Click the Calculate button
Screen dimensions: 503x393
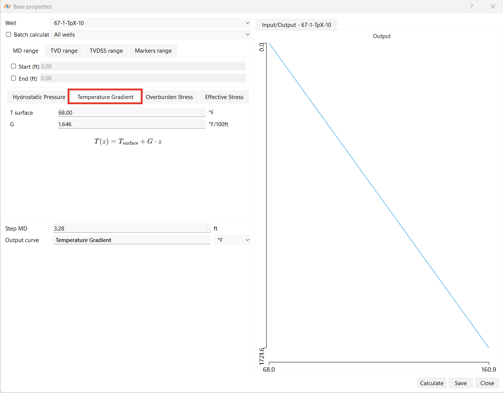coord(432,383)
